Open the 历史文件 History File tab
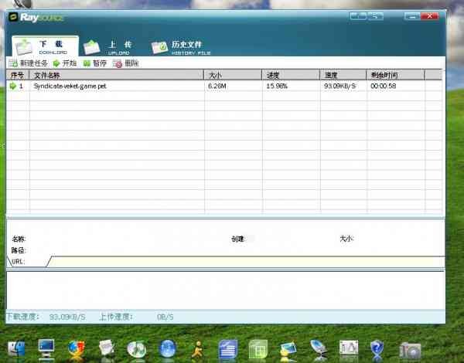 click(x=178, y=46)
